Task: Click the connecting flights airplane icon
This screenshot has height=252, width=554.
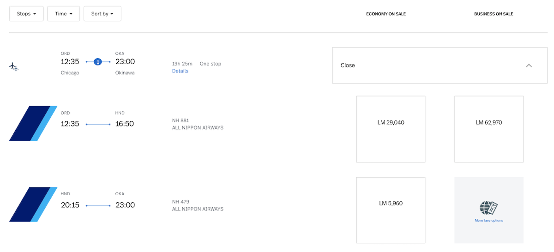Action: pos(14,67)
